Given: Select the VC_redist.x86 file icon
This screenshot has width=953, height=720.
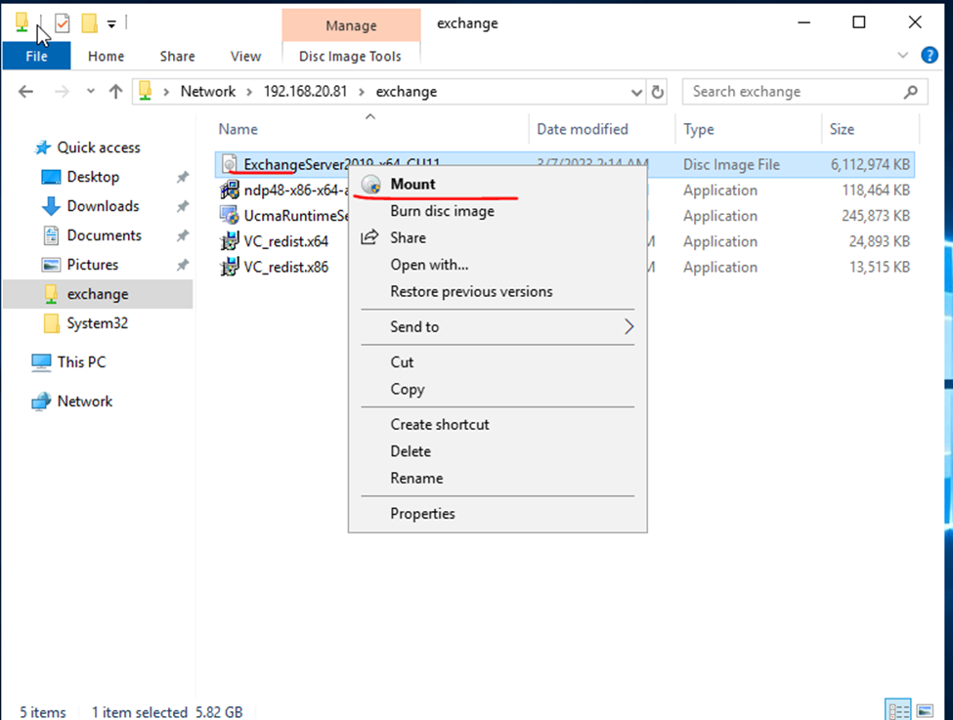Looking at the screenshot, I should [x=230, y=267].
